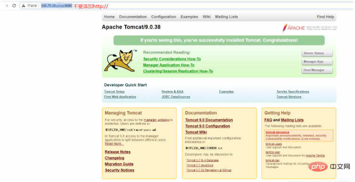
Task: Click the Host Manager button
Action: click(317, 70)
